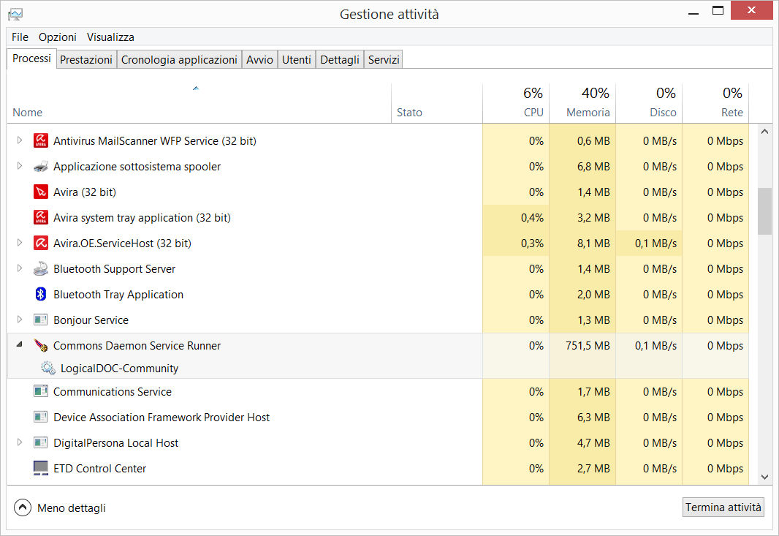Screen dimensions: 779x536
Task: Select the Communications Service row
Action: point(378,392)
